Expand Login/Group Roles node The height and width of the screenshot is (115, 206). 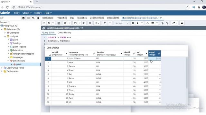[x=2, y=68]
